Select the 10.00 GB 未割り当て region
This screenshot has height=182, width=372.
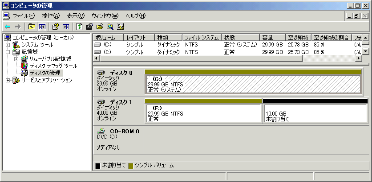tap(315, 113)
